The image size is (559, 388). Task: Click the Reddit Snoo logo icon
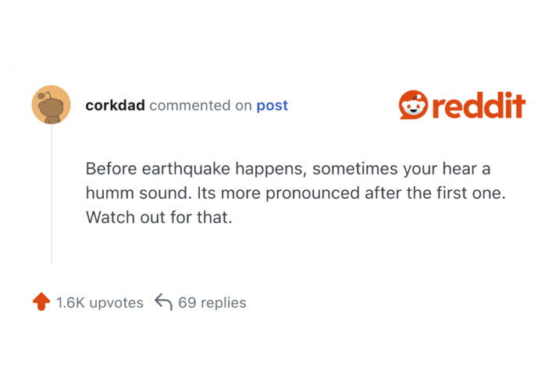[413, 105]
